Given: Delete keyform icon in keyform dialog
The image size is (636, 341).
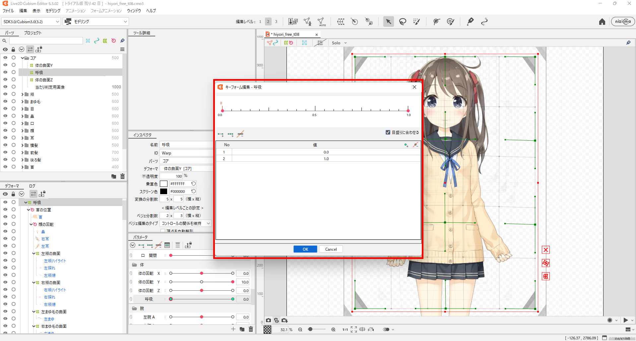Looking at the screenshot, I should tap(240, 134).
